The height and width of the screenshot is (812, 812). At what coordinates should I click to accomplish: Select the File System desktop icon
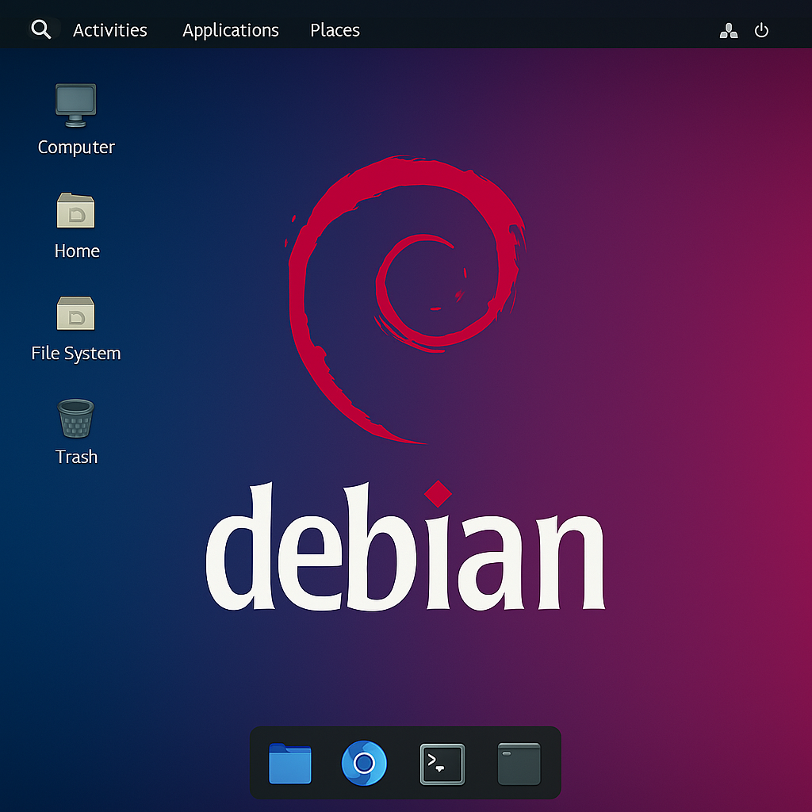[x=75, y=313]
